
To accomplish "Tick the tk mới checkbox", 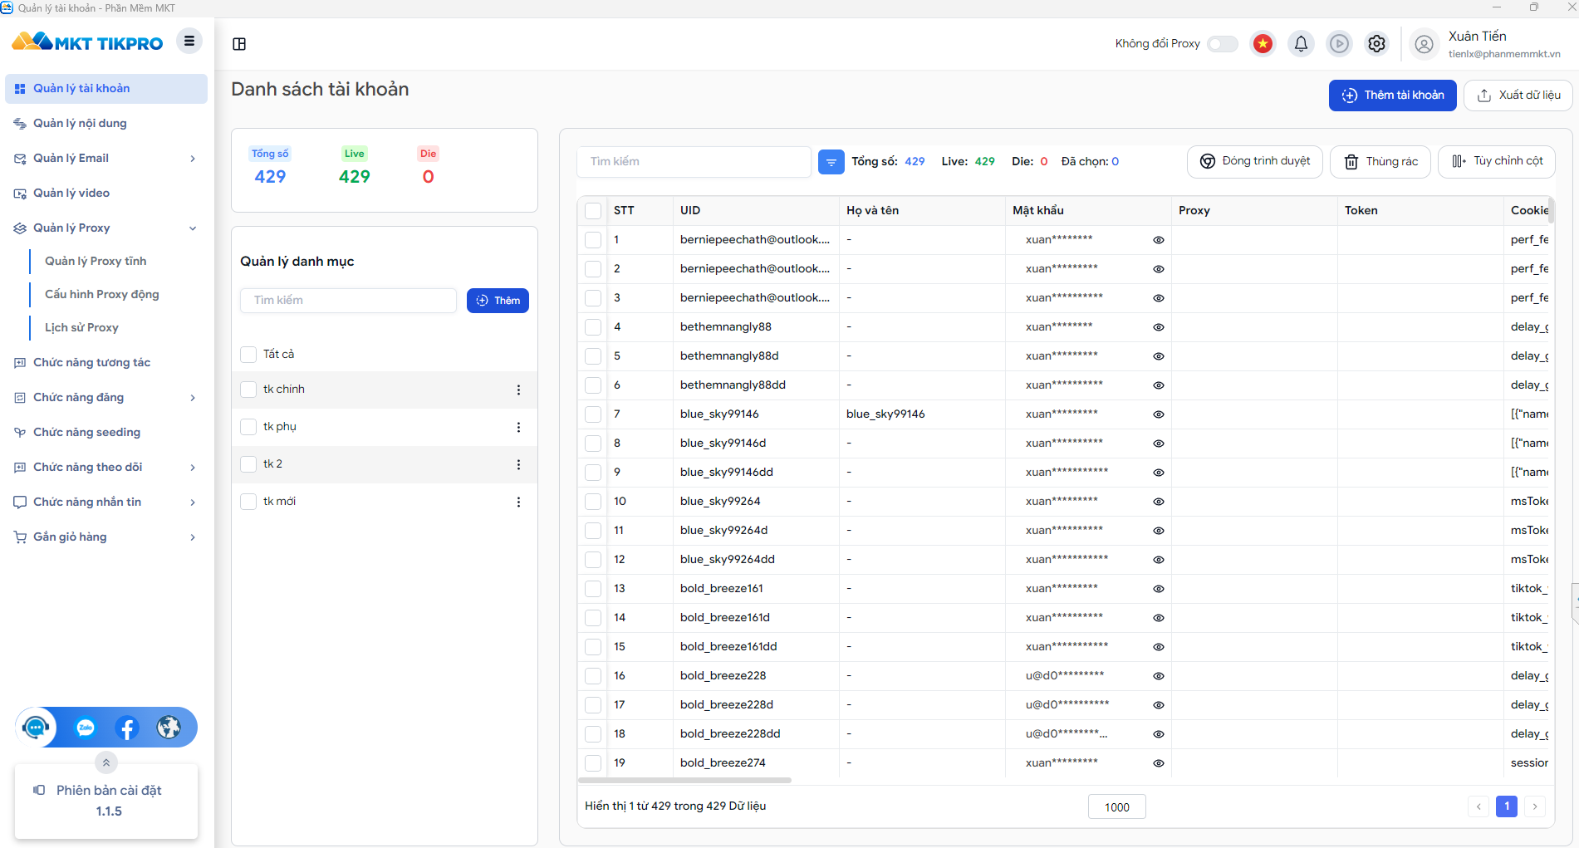I will [x=248, y=502].
